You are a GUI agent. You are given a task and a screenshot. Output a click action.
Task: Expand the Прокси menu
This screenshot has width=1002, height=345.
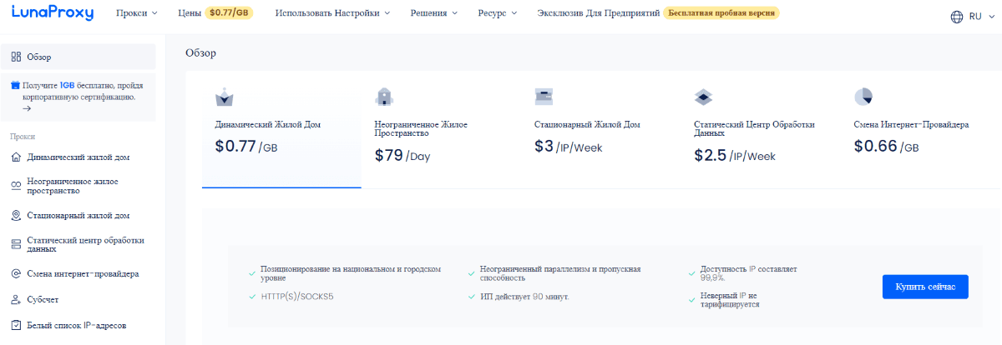click(137, 13)
